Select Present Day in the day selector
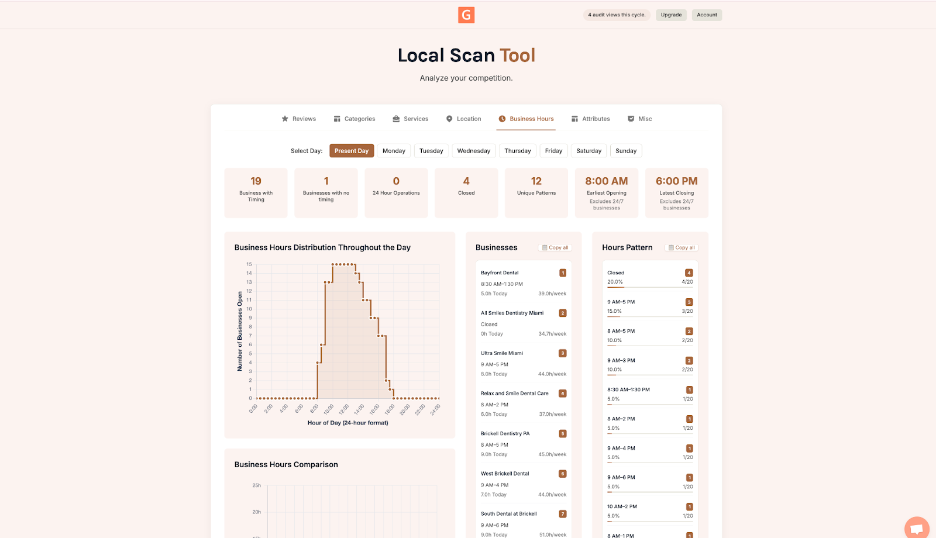This screenshot has height=538, width=936. [352, 150]
